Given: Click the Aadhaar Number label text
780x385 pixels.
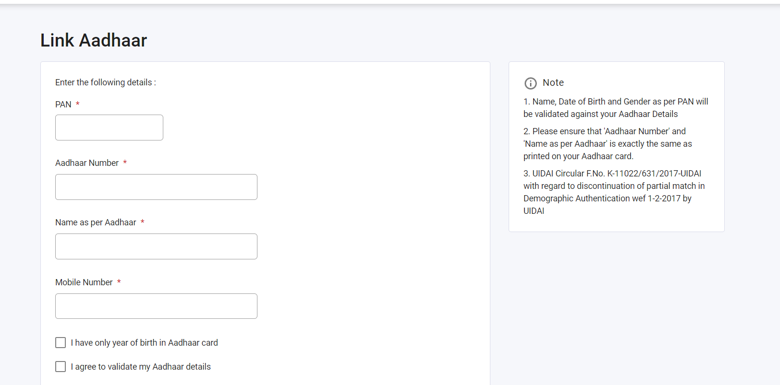Looking at the screenshot, I should (x=87, y=163).
